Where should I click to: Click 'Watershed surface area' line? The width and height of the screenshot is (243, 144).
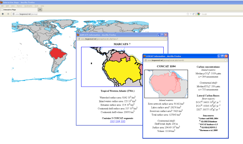tap(118, 98)
